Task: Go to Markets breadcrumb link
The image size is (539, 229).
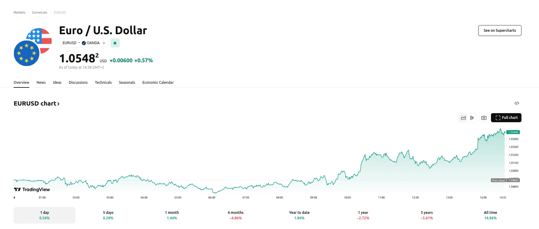Action: (x=19, y=13)
